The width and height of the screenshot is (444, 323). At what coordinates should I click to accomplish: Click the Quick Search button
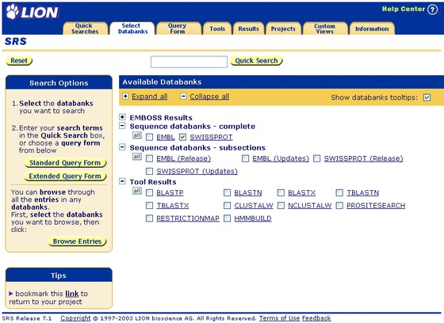(256, 60)
